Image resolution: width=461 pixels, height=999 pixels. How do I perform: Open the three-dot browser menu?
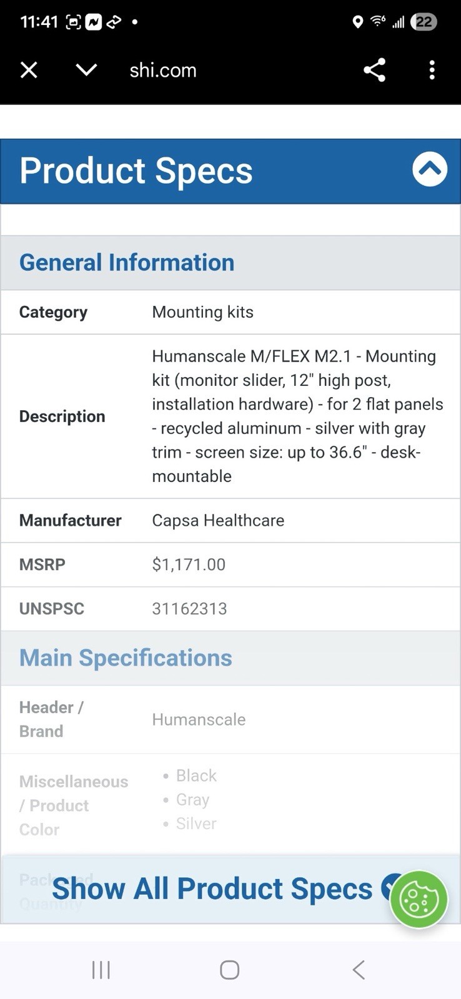(x=432, y=70)
